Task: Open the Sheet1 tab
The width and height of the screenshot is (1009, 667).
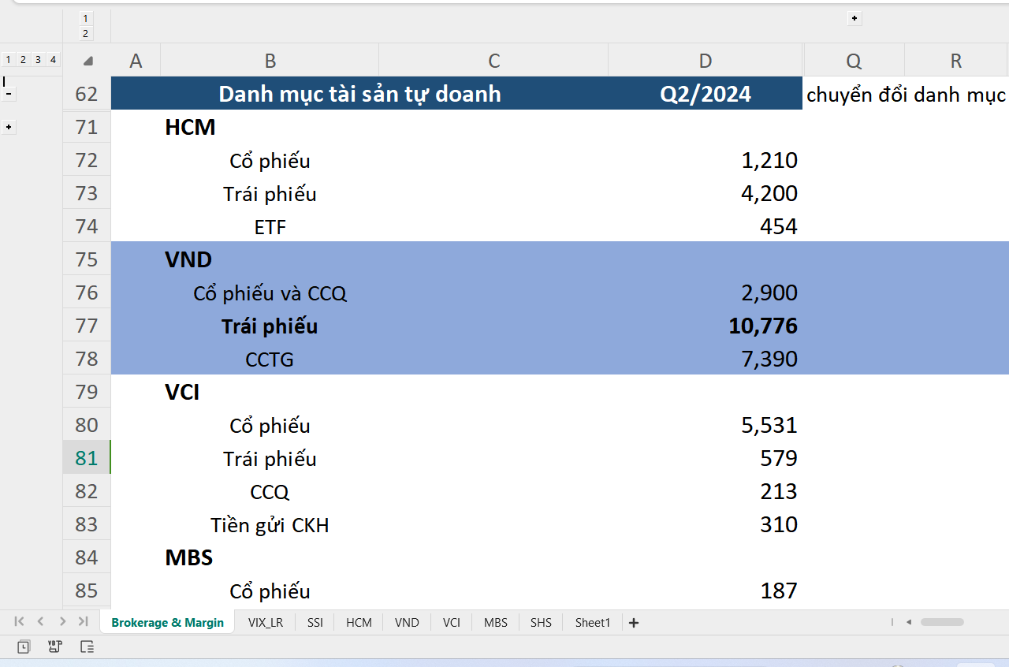Action: [x=593, y=622]
